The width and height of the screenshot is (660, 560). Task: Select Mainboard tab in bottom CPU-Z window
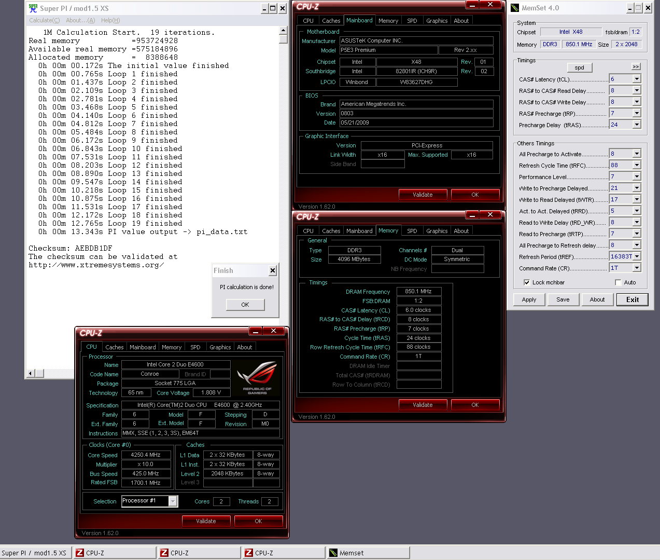(143, 347)
